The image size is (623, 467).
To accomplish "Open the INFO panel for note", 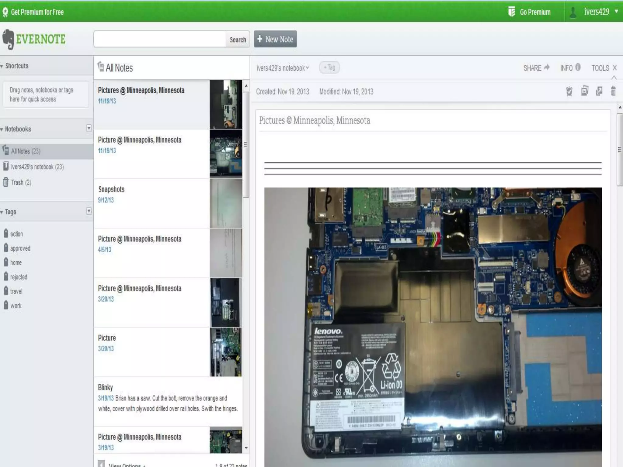I will [x=570, y=68].
